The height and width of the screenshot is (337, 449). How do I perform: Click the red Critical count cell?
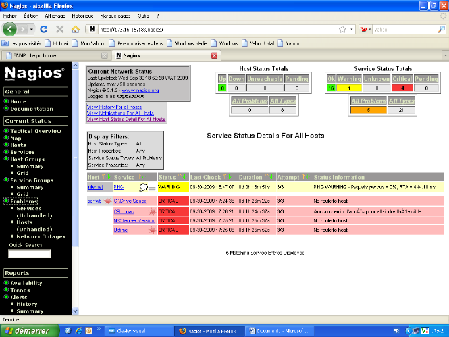pos(402,88)
